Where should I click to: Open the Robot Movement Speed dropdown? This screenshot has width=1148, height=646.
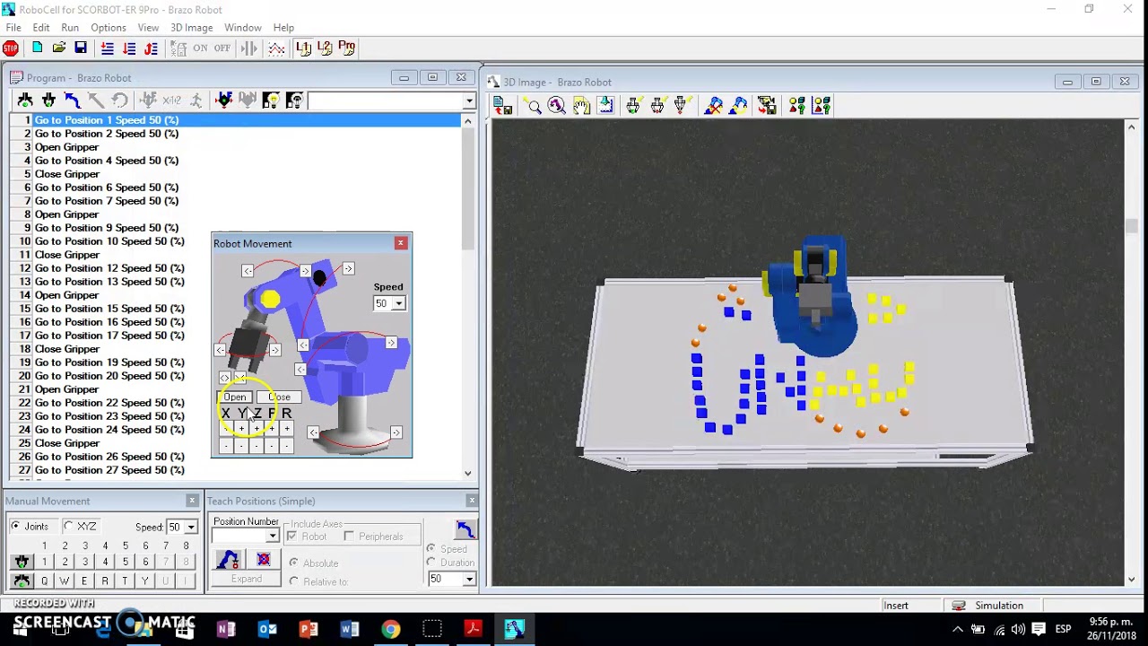pos(398,304)
